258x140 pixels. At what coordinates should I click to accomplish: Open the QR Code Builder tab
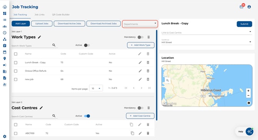(61, 15)
